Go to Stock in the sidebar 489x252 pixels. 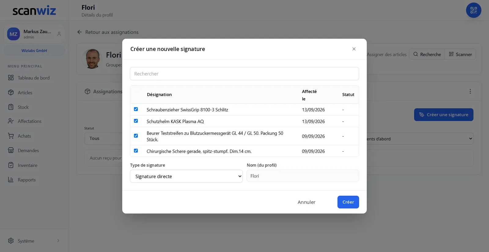tap(23, 107)
